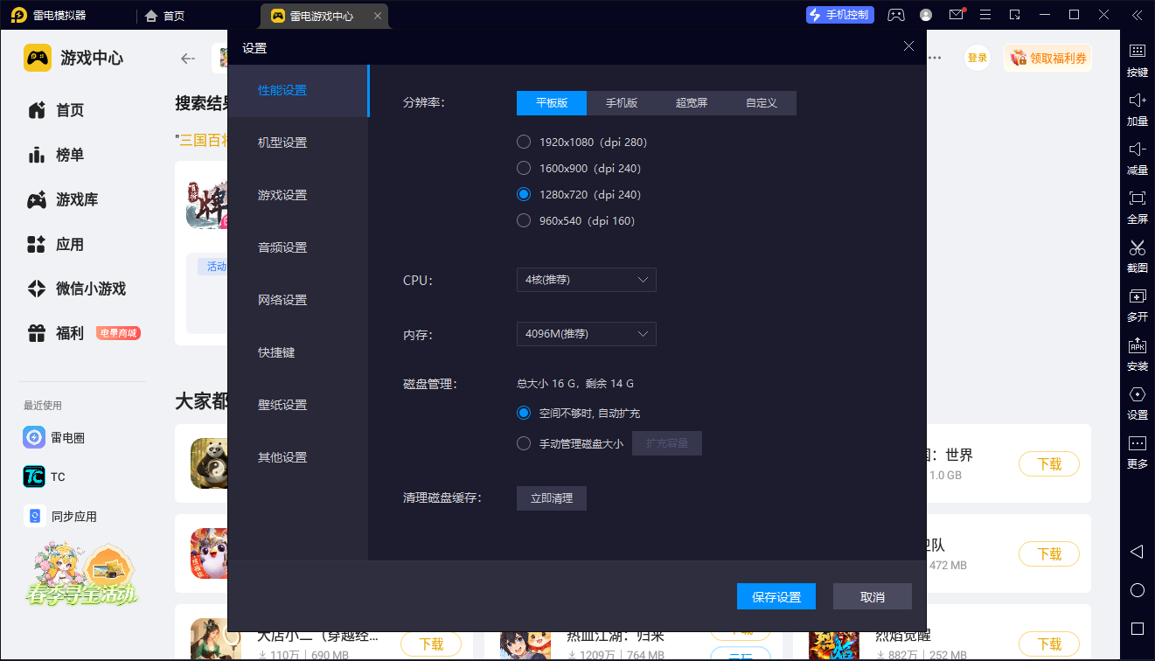Click 下载 for the 472 MB game
The image size is (1155, 661).
click(1049, 553)
